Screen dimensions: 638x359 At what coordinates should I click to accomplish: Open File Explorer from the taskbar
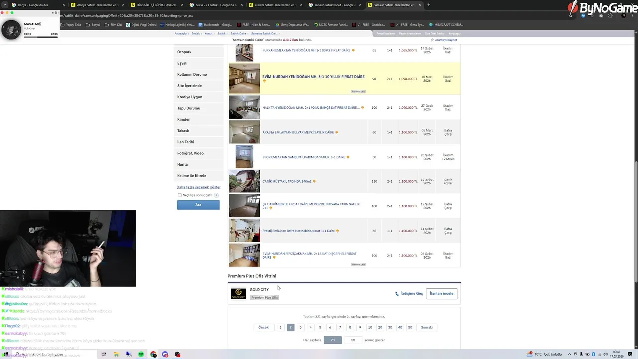point(116,354)
